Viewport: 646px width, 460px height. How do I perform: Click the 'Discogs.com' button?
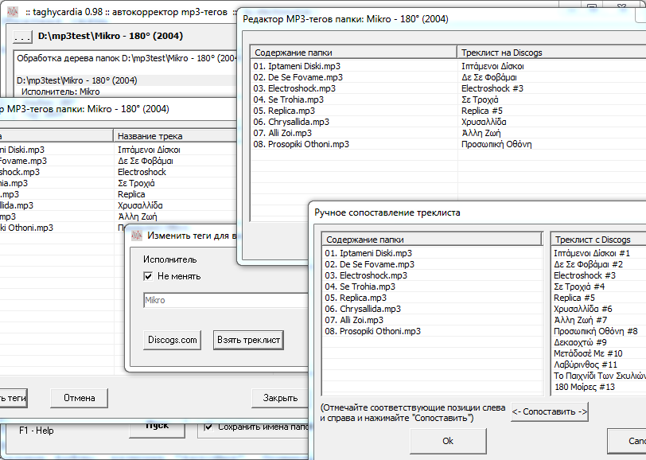(172, 340)
